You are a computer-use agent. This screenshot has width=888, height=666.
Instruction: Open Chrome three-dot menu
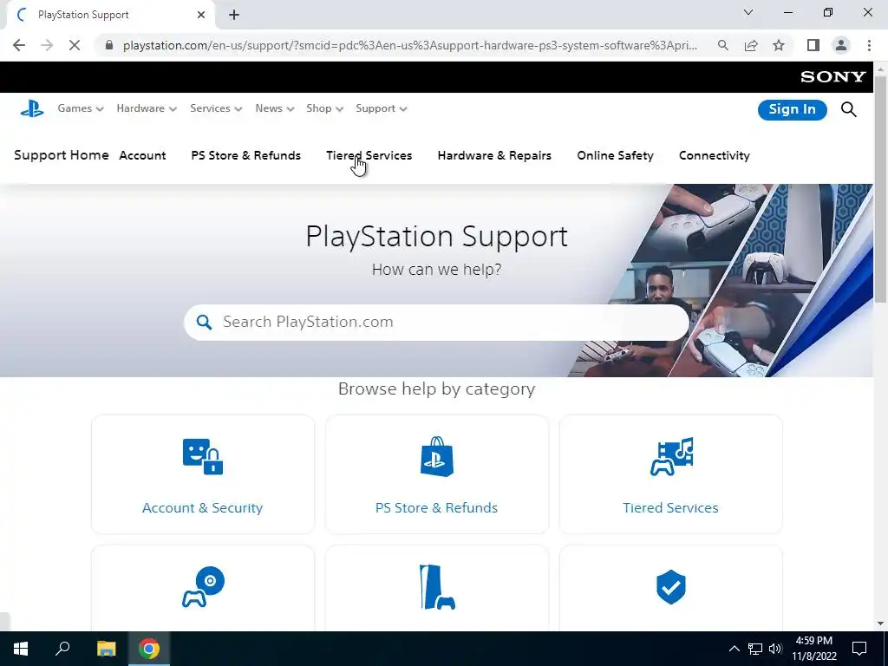point(869,45)
